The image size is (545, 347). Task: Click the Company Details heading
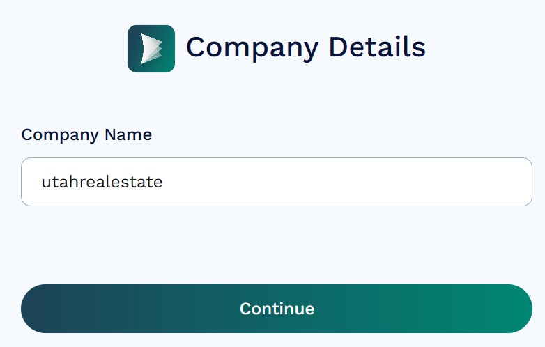pyautogui.click(x=305, y=47)
